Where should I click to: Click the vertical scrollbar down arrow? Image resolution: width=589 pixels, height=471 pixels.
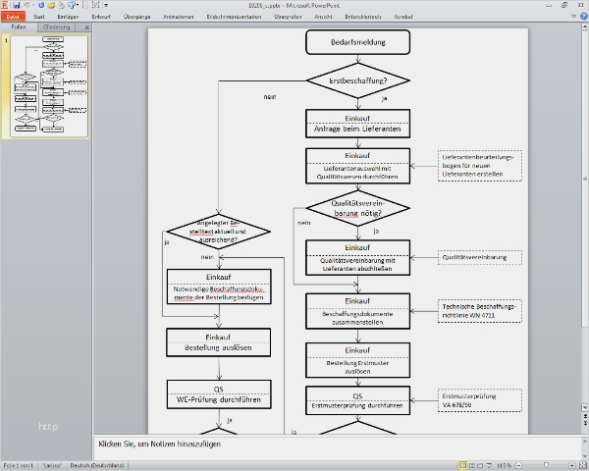pos(585,407)
